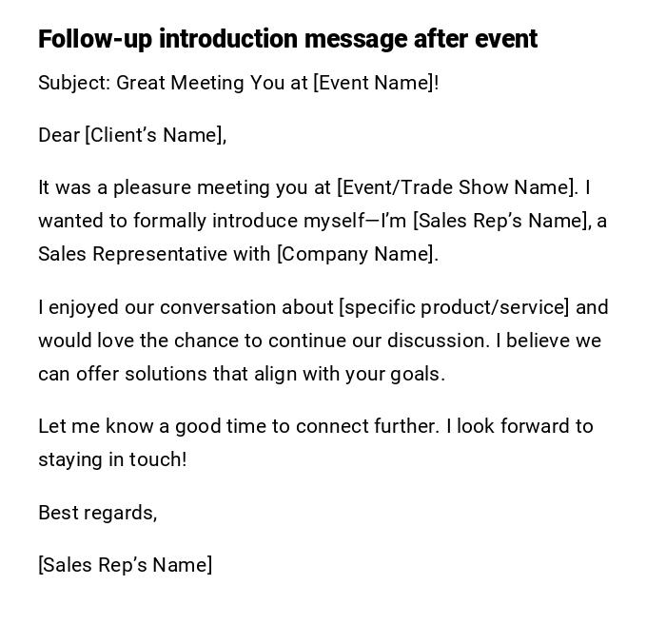This screenshot has width=666, height=624.
Task: Click the "[Sales Rep's Name]" signature line
Action: pos(125,565)
